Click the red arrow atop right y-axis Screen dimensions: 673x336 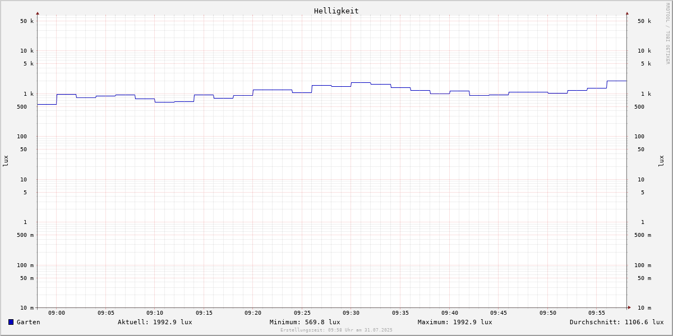[627, 13]
